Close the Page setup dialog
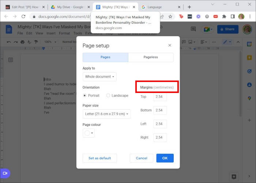The width and height of the screenshot is (256, 183). [170, 45]
